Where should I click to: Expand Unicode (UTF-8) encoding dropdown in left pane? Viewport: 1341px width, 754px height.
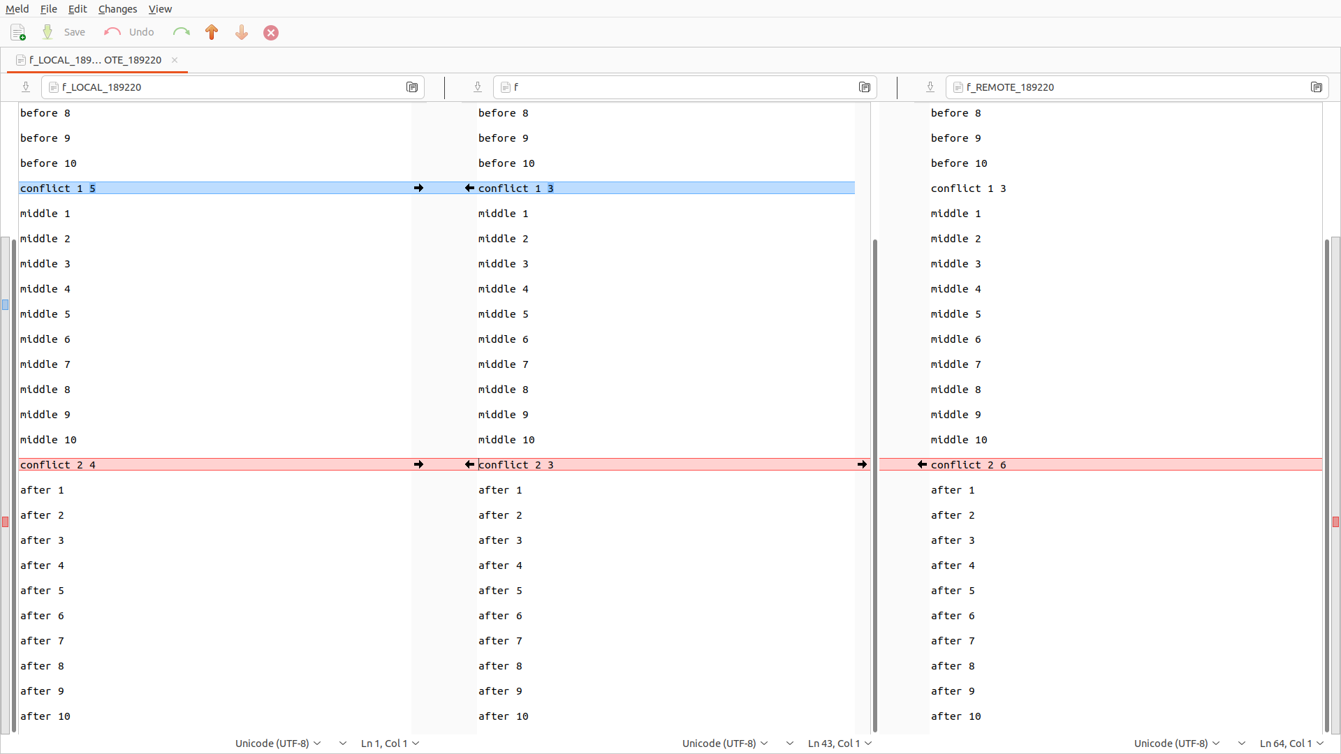click(278, 744)
